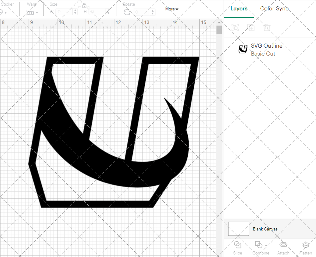Viewport: 316px width, 257px height.
Task: Click the Combine tool
Action: (261, 248)
